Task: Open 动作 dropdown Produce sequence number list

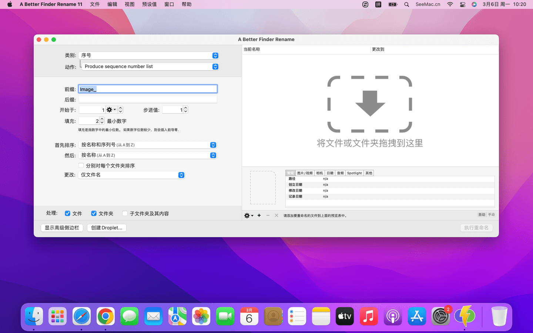Action: (150, 67)
